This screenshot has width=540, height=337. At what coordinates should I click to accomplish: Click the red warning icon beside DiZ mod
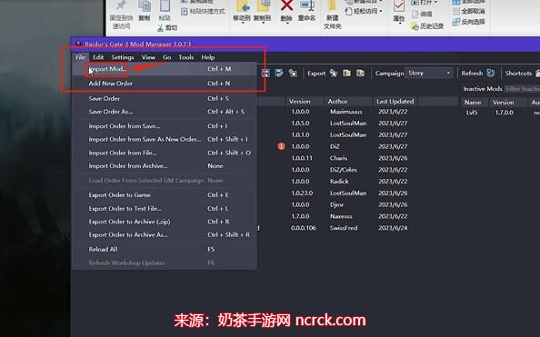pyautogui.click(x=281, y=146)
